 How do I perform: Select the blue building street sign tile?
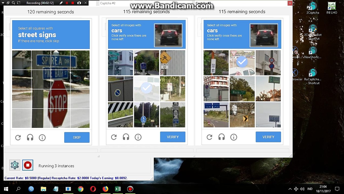point(120,63)
